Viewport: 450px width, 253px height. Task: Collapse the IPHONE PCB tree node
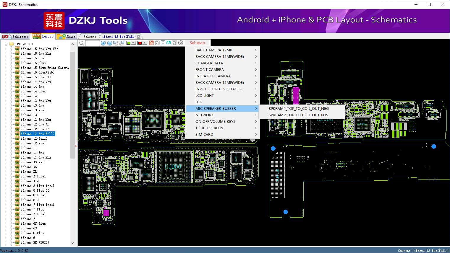click(6, 44)
